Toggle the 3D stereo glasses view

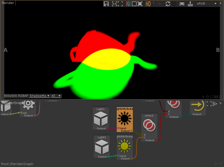(x=182, y=4)
